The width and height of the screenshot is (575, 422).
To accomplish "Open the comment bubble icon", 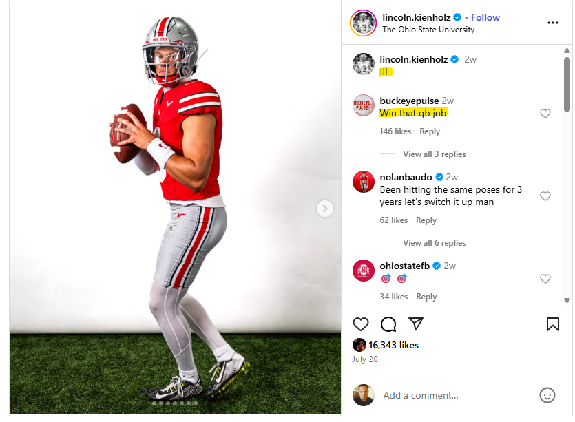I will click(388, 324).
